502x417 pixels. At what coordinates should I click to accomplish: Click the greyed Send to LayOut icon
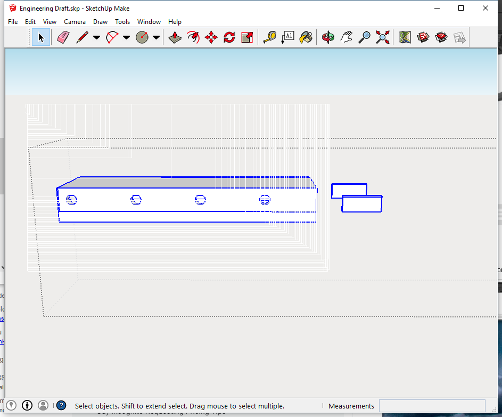pyautogui.click(x=459, y=37)
